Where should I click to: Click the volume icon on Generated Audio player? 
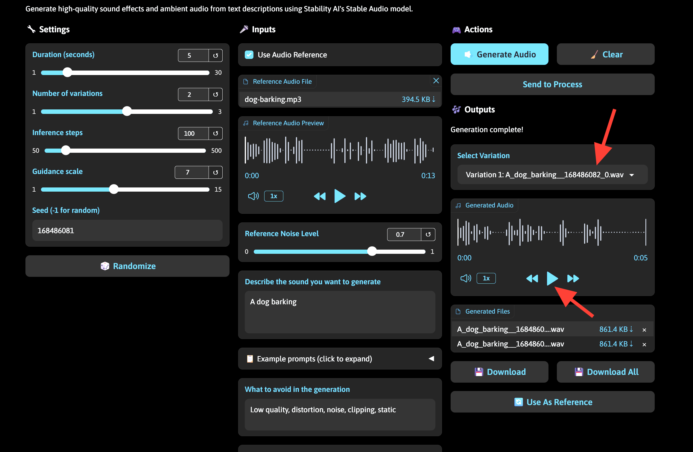point(466,278)
